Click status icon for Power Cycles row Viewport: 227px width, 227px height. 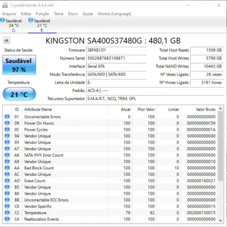pos(7,129)
